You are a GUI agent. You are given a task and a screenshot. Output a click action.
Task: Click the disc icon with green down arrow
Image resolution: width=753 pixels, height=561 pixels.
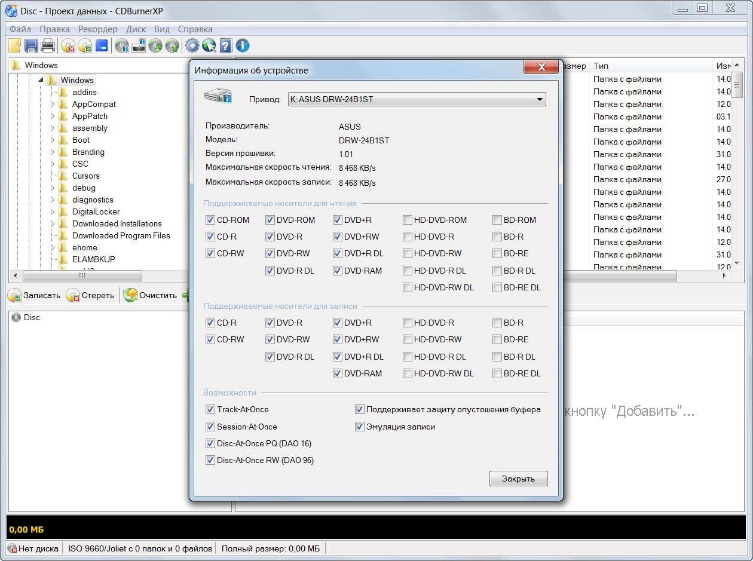click(x=155, y=45)
